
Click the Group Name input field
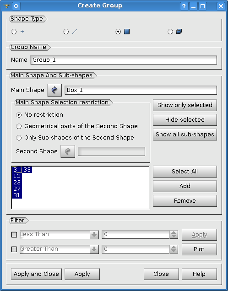124,60
